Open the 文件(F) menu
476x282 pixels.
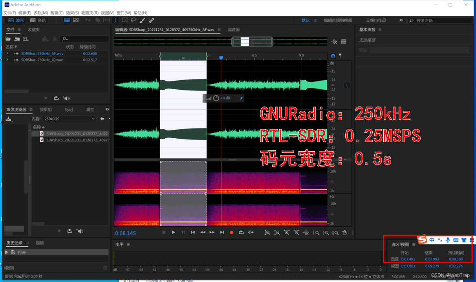[9, 13]
